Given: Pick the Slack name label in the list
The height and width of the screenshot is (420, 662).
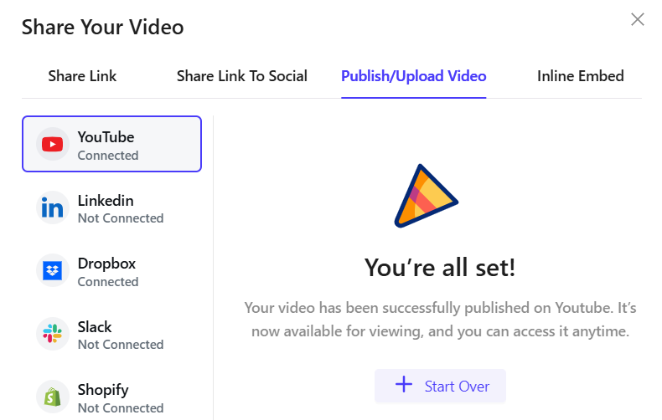Looking at the screenshot, I should click(95, 327).
